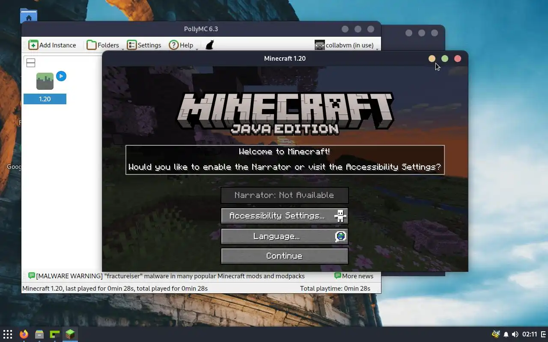Open the home folder desktop icon

[x=29, y=15]
